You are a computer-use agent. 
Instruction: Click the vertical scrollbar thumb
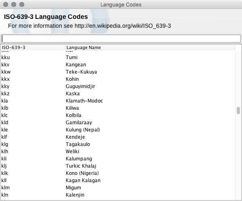pos(238,111)
